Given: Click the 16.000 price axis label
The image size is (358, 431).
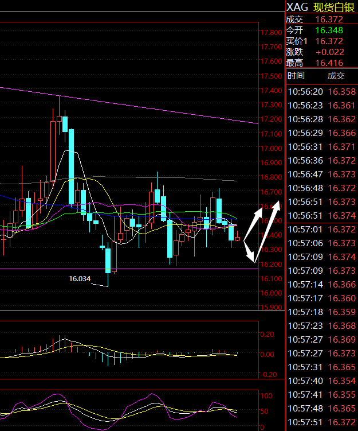Looking at the screenshot, I should point(271,293).
